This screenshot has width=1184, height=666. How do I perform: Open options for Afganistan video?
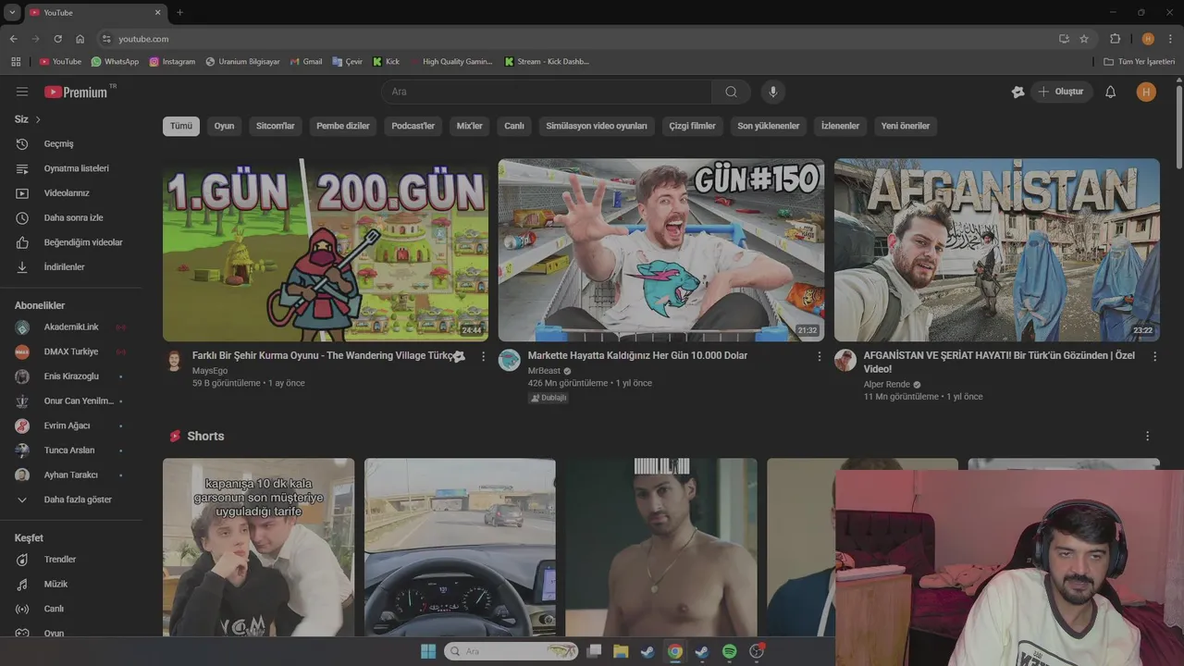coord(1154,356)
